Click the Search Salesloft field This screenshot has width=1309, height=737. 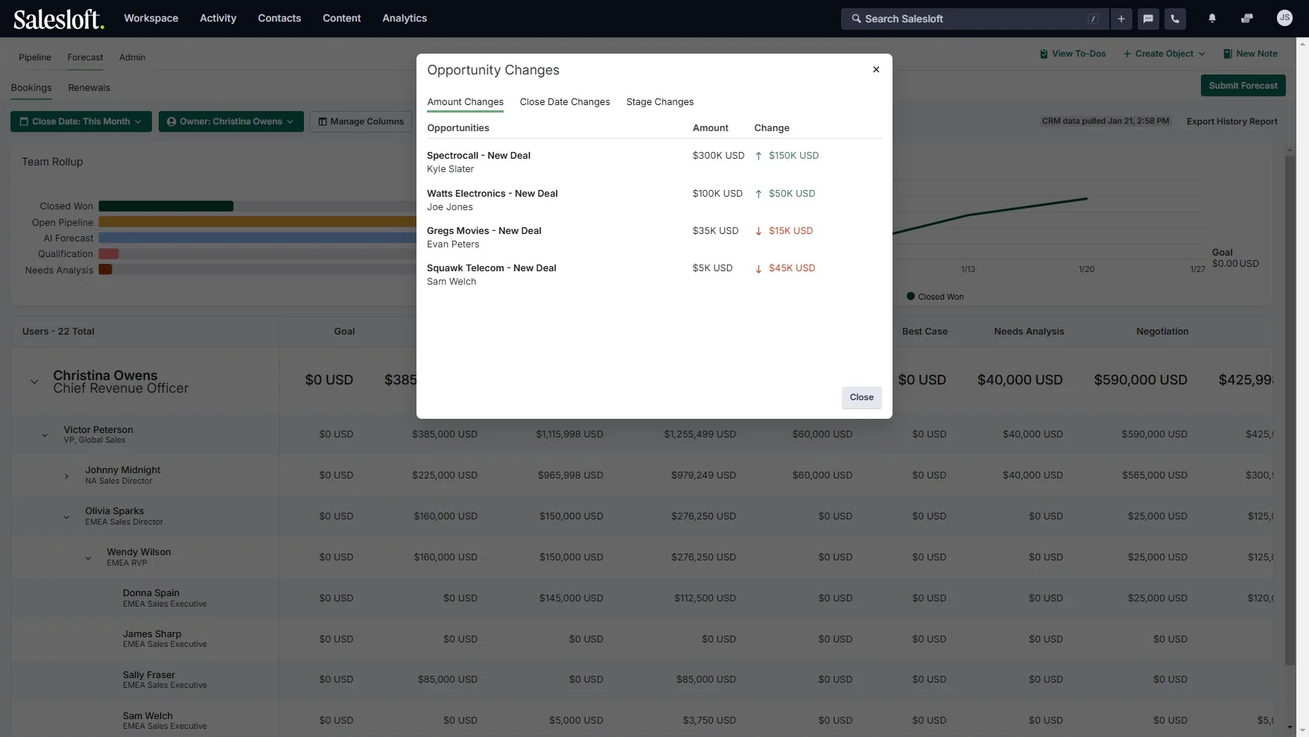point(974,19)
